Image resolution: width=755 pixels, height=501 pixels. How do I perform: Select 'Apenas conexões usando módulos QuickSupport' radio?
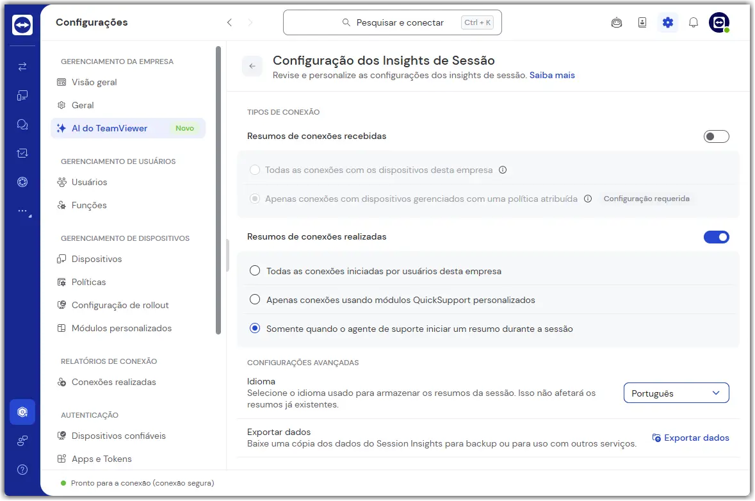[255, 300]
